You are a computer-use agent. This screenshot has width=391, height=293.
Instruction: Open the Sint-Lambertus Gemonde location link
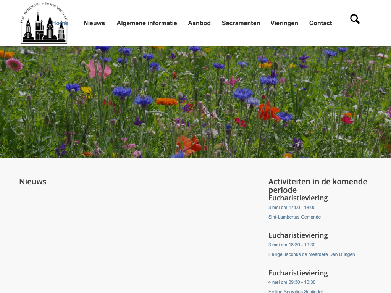tap(294, 217)
